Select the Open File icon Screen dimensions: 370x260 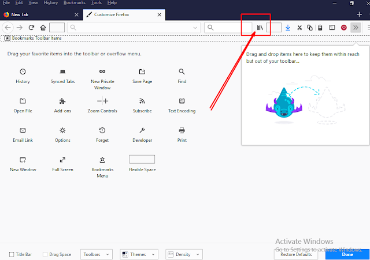click(x=23, y=101)
